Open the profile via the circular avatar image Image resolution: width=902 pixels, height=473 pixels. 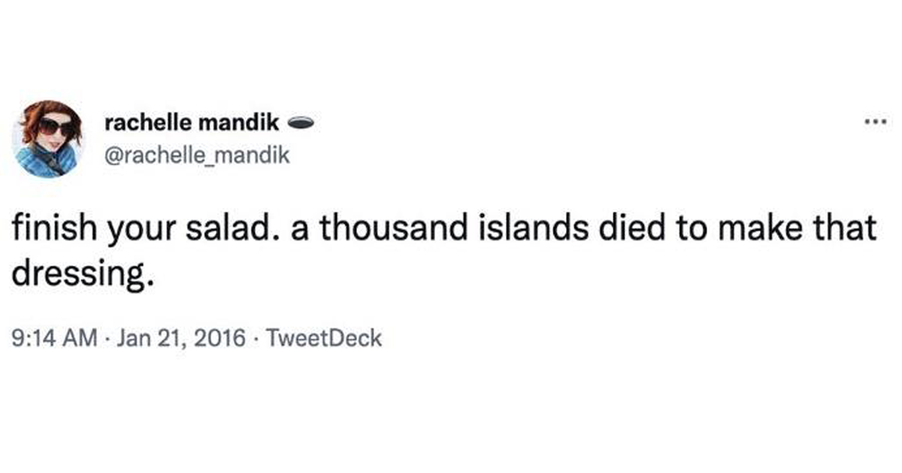click(50, 139)
